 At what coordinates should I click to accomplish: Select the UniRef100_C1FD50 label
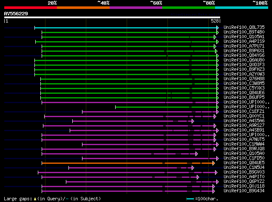244,158
